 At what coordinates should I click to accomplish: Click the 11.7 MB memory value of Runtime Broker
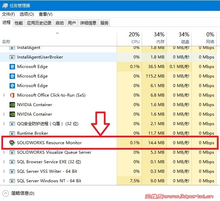tap(156, 133)
